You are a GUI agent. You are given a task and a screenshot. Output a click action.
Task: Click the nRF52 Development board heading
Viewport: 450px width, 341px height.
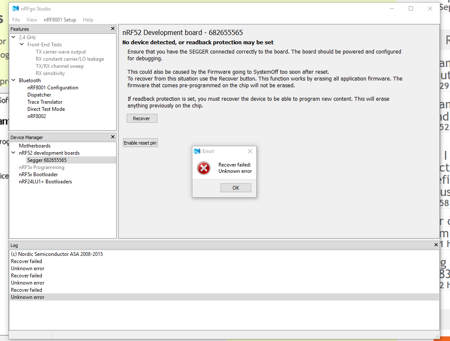[x=183, y=32]
